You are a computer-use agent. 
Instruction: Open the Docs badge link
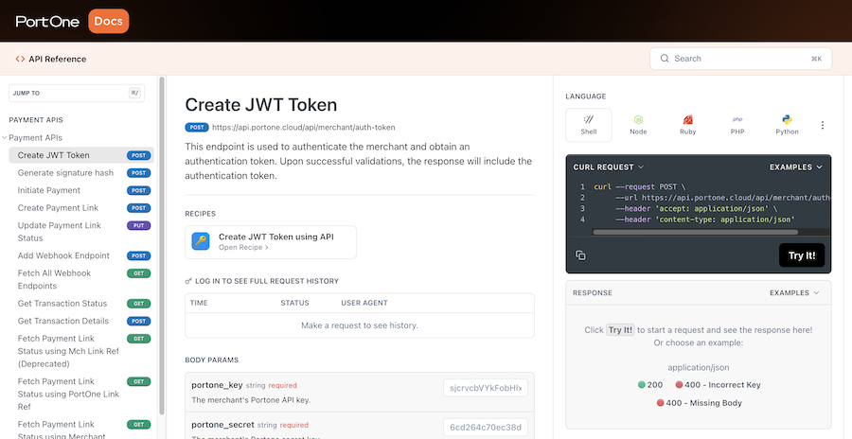109,21
